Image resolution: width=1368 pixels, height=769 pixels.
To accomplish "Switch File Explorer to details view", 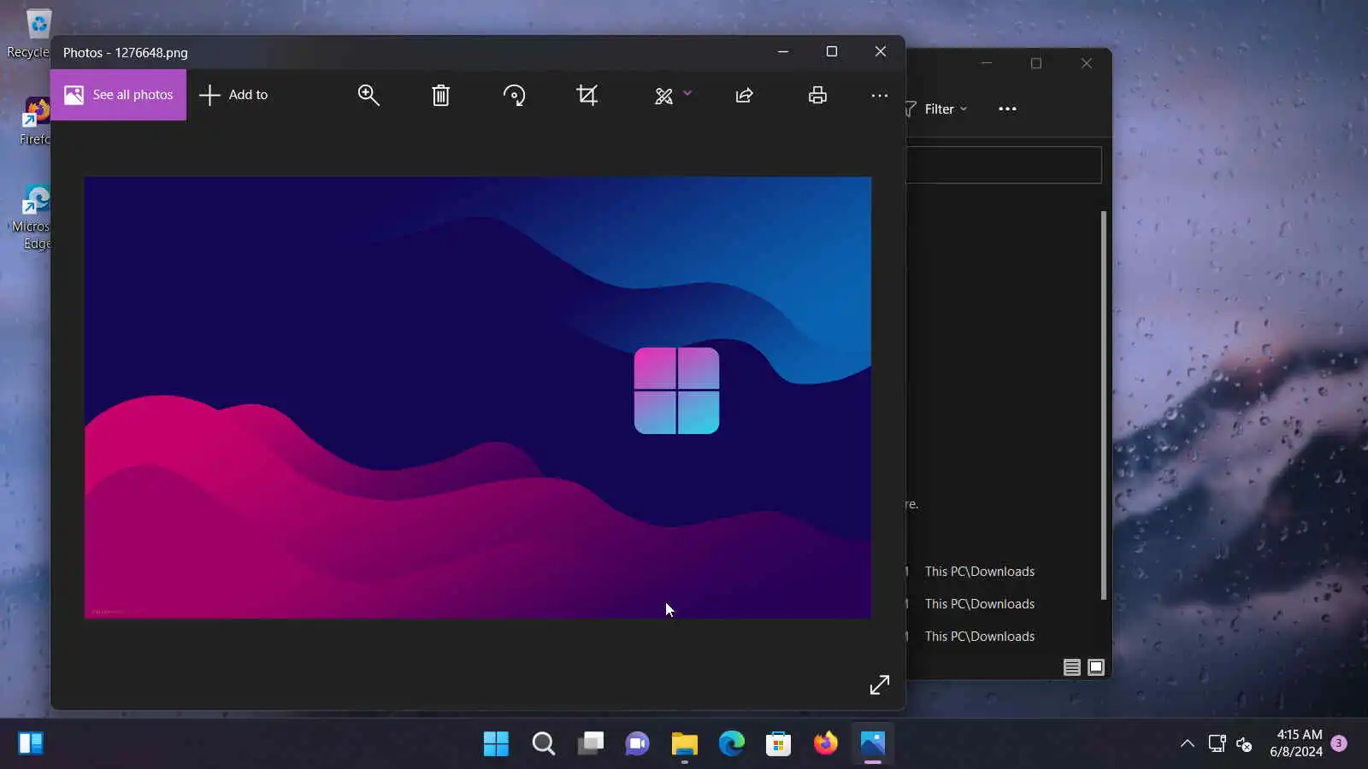I will 1071,667.
